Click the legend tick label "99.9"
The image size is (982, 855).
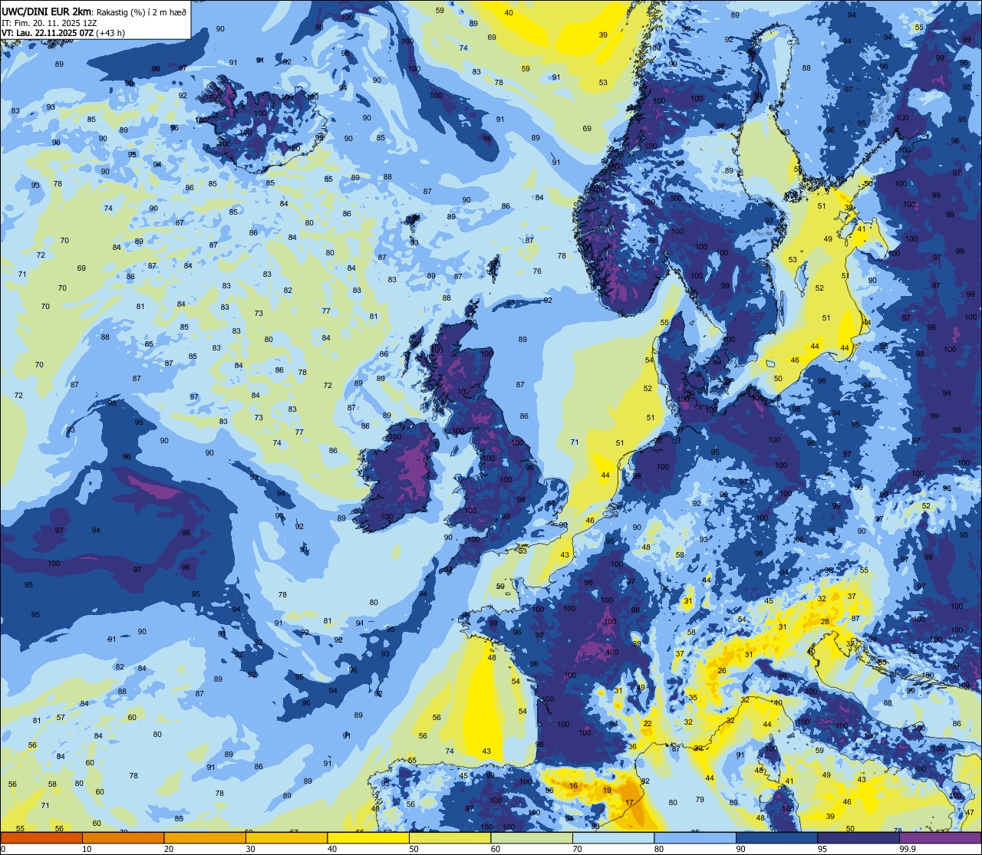point(908,849)
